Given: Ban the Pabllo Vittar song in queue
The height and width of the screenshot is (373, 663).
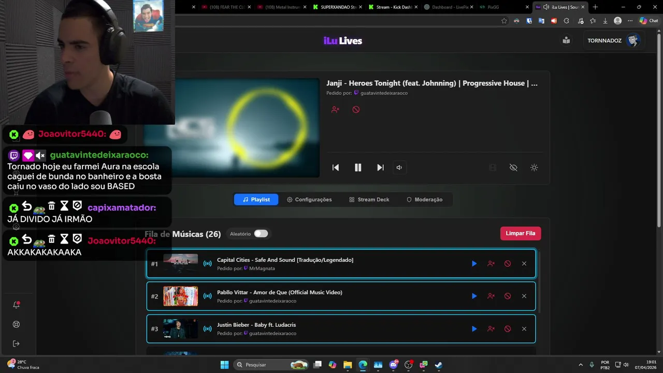Looking at the screenshot, I should (x=508, y=296).
